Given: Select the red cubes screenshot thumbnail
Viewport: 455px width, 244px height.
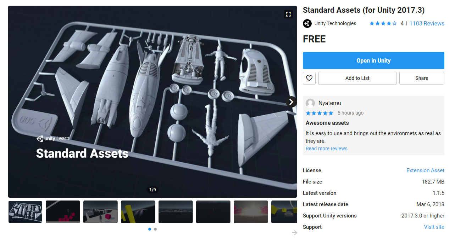Looking at the screenshot, I should [x=63, y=212].
